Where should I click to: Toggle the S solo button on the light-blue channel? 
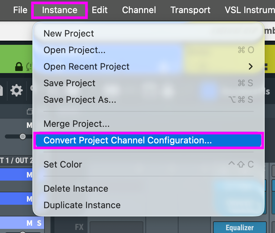point(39,223)
